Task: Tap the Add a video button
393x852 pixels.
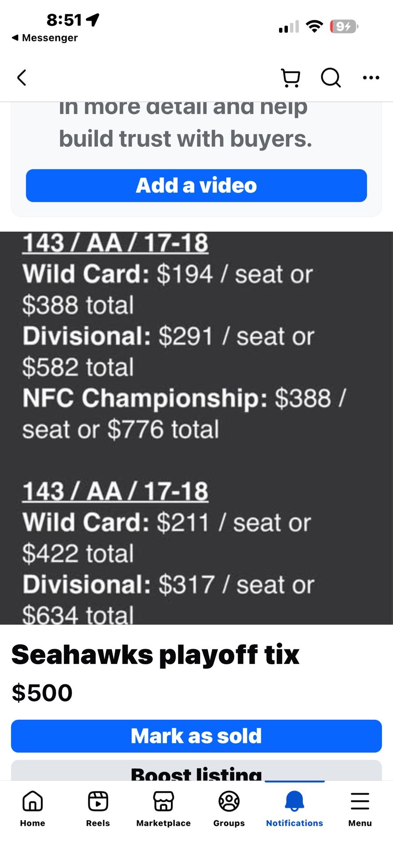Action: click(196, 185)
